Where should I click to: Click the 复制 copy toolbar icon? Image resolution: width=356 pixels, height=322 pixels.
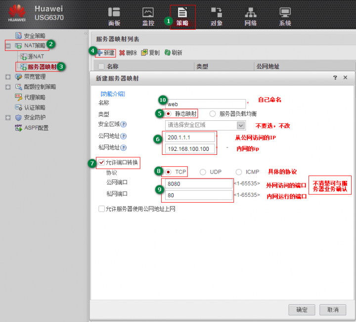click(144, 52)
